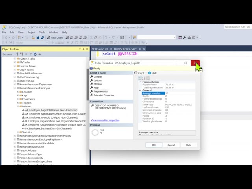Click the Save icon in main toolbar
252x189 pixels.
(38, 37)
